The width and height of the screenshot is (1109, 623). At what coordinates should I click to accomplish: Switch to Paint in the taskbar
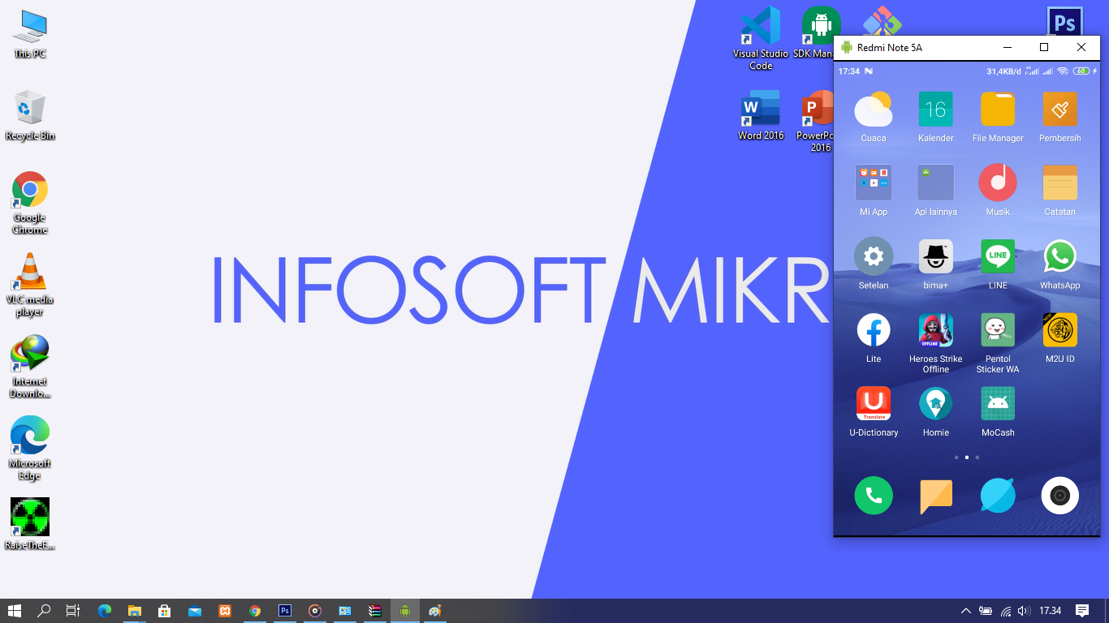[435, 611]
